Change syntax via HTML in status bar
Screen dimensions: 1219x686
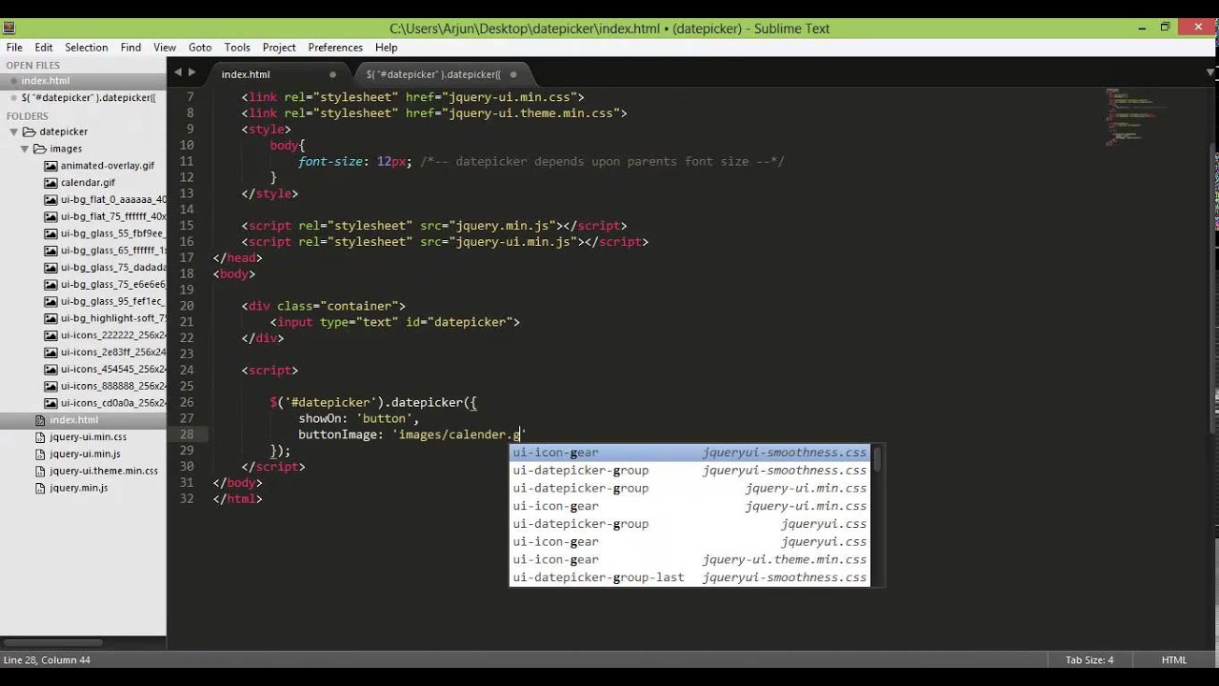(x=1173, y=660)
